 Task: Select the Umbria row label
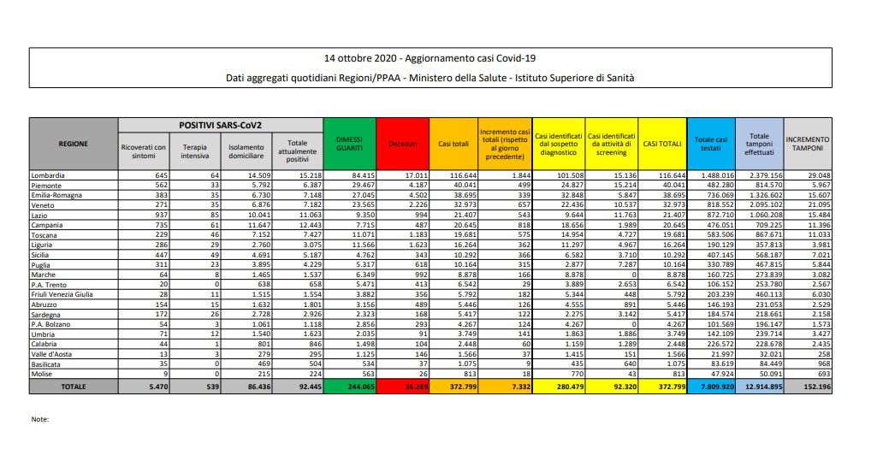click(43, 334)
